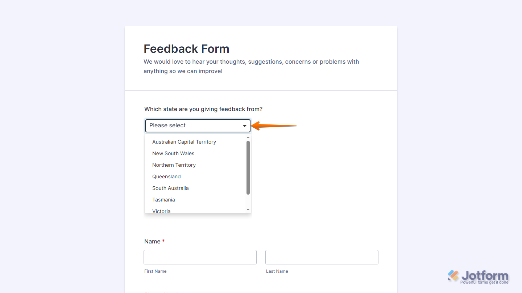Click the Feedback Form heading

186,49
